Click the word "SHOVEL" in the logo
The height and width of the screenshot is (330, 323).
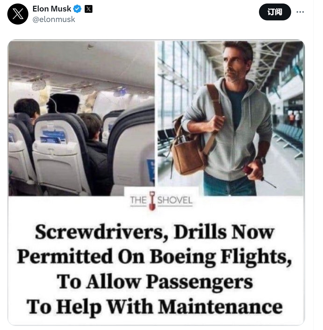tap(175, 200)
